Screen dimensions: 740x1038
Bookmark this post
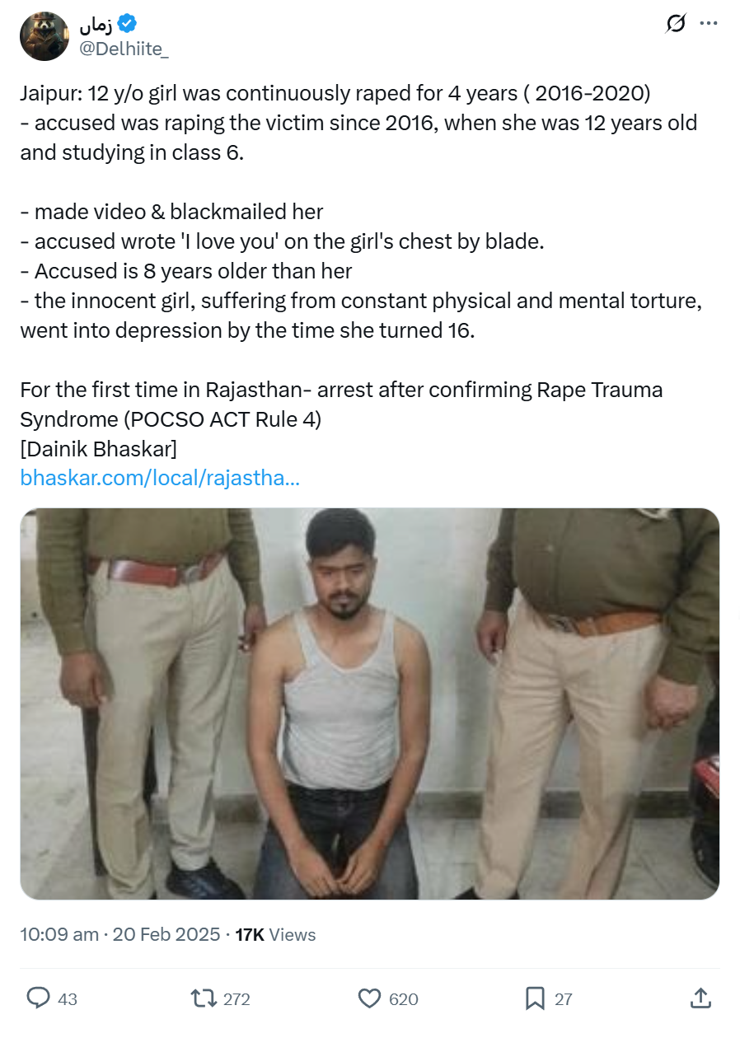(535, 998)
